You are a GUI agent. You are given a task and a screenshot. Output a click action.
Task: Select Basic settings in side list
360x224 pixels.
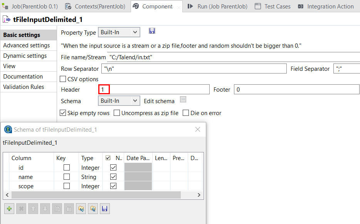pos(29,35)
